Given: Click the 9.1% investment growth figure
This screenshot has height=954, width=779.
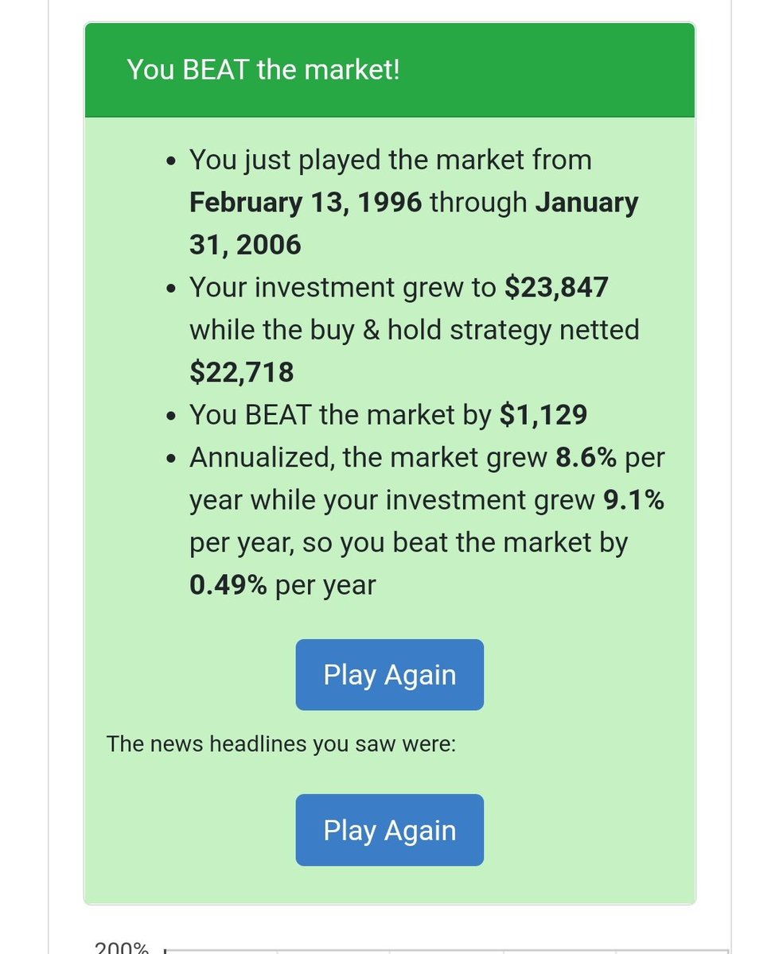Looking at the screenshot, I should pos(633,500).
